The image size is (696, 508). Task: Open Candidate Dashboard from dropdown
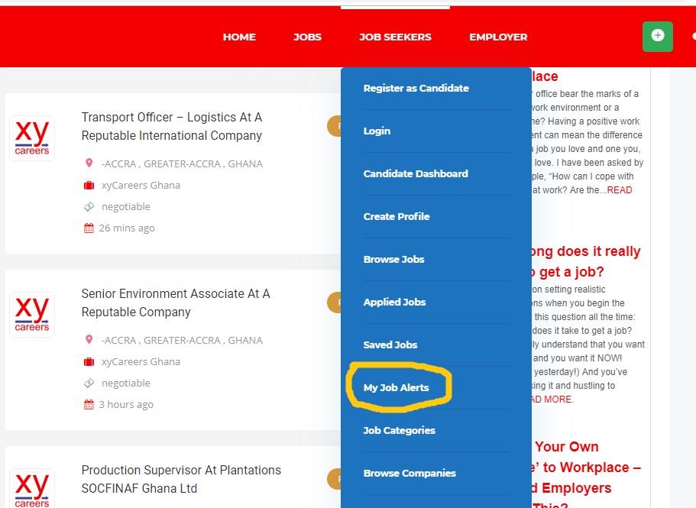[416, 173]
